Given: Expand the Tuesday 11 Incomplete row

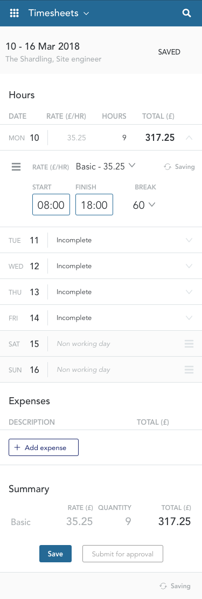Looking at the screenshot, I should 101,240.
